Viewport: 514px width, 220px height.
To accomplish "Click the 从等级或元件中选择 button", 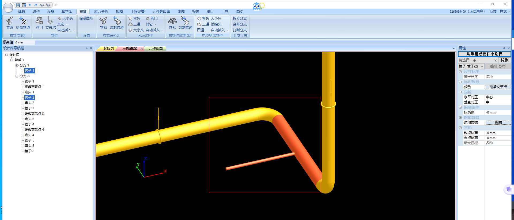I will tap(484, 54).
